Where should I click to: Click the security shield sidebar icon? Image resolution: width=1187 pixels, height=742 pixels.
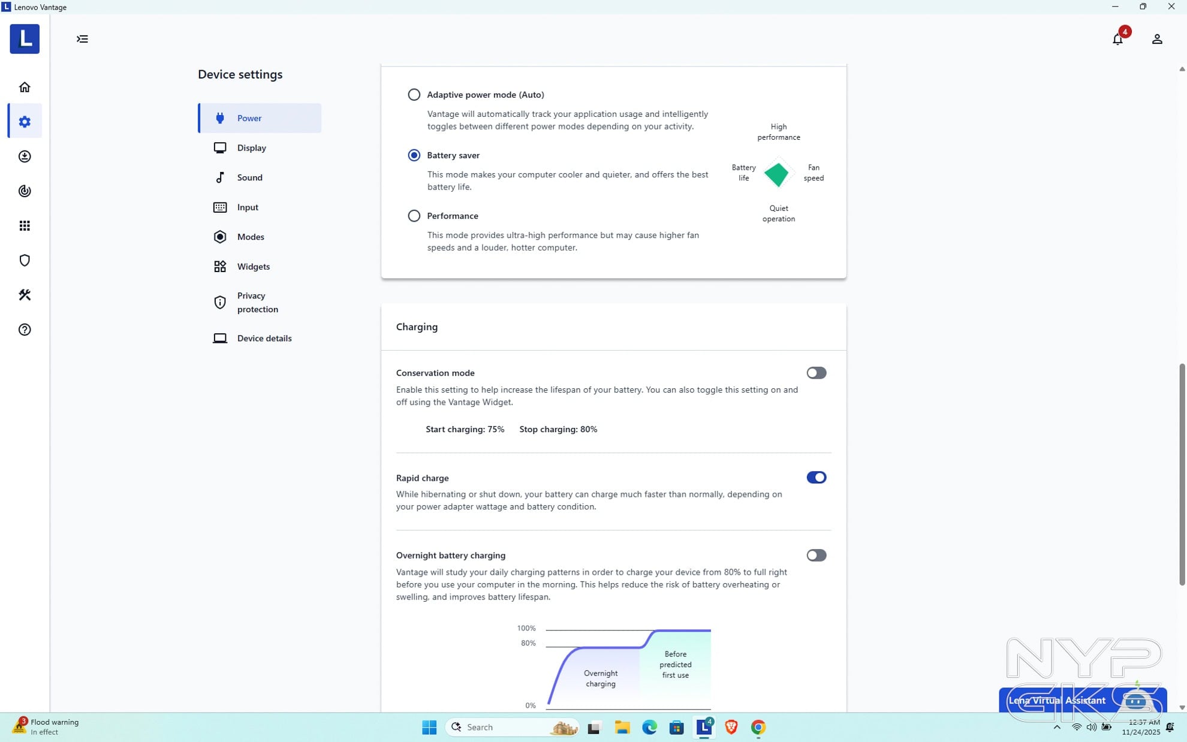(25, 261)
